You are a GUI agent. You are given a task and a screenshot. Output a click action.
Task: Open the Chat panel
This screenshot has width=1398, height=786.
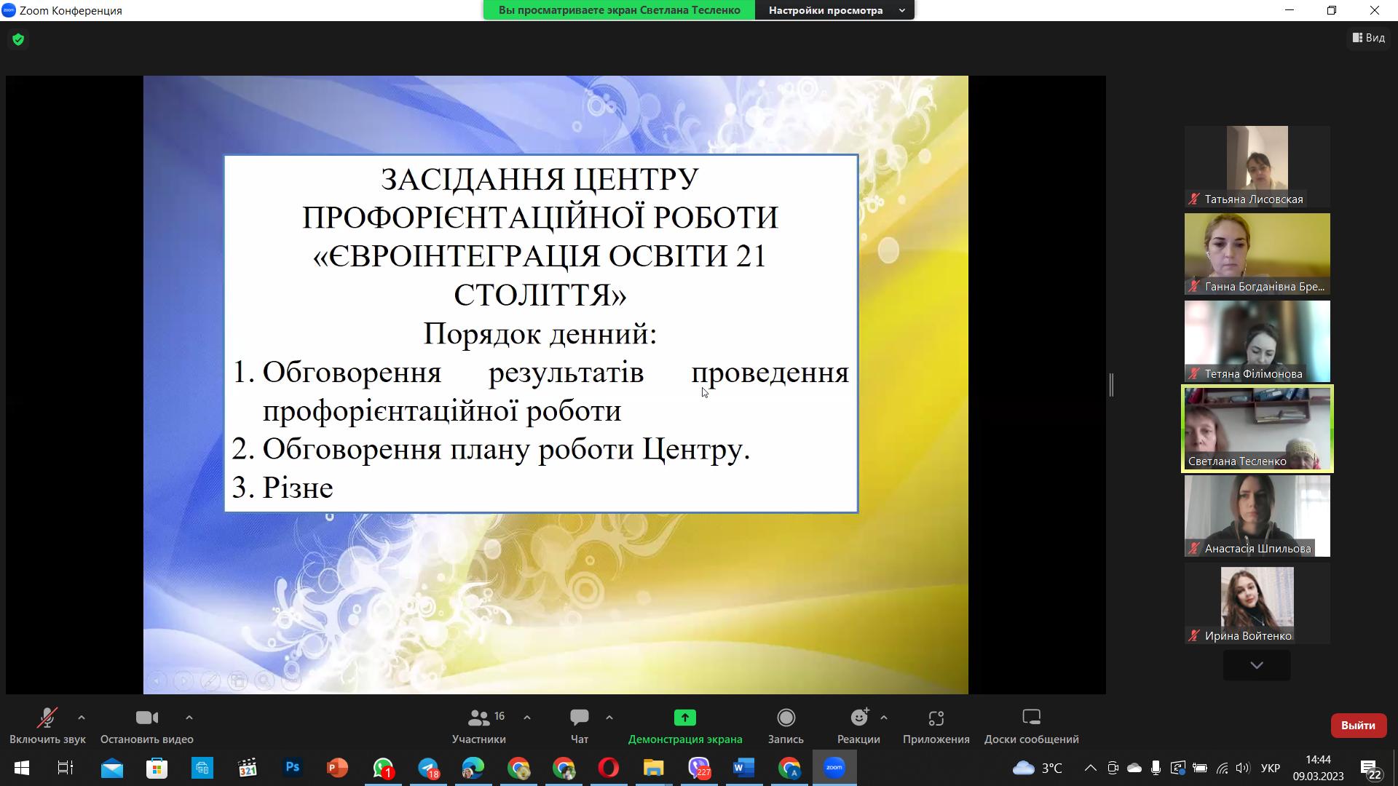580,718
